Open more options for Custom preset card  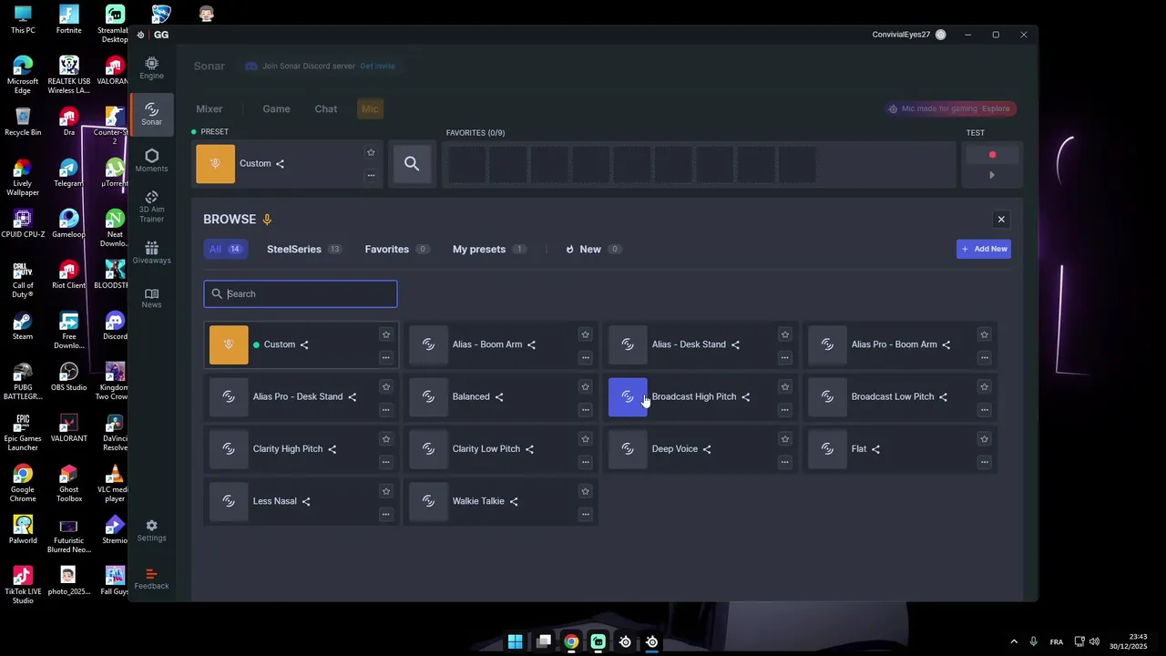tap(385, 357)
